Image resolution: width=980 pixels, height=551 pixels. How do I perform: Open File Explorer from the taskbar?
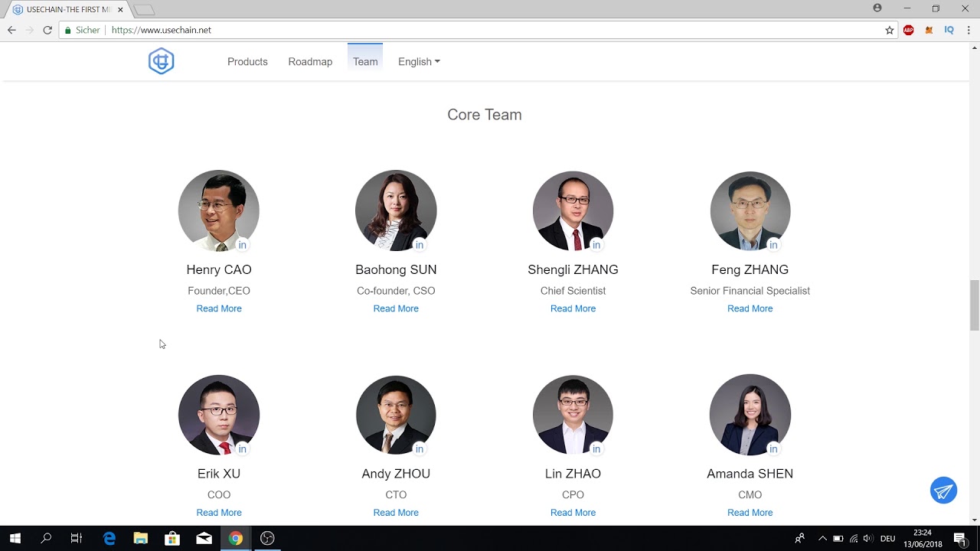pos(141,538)
